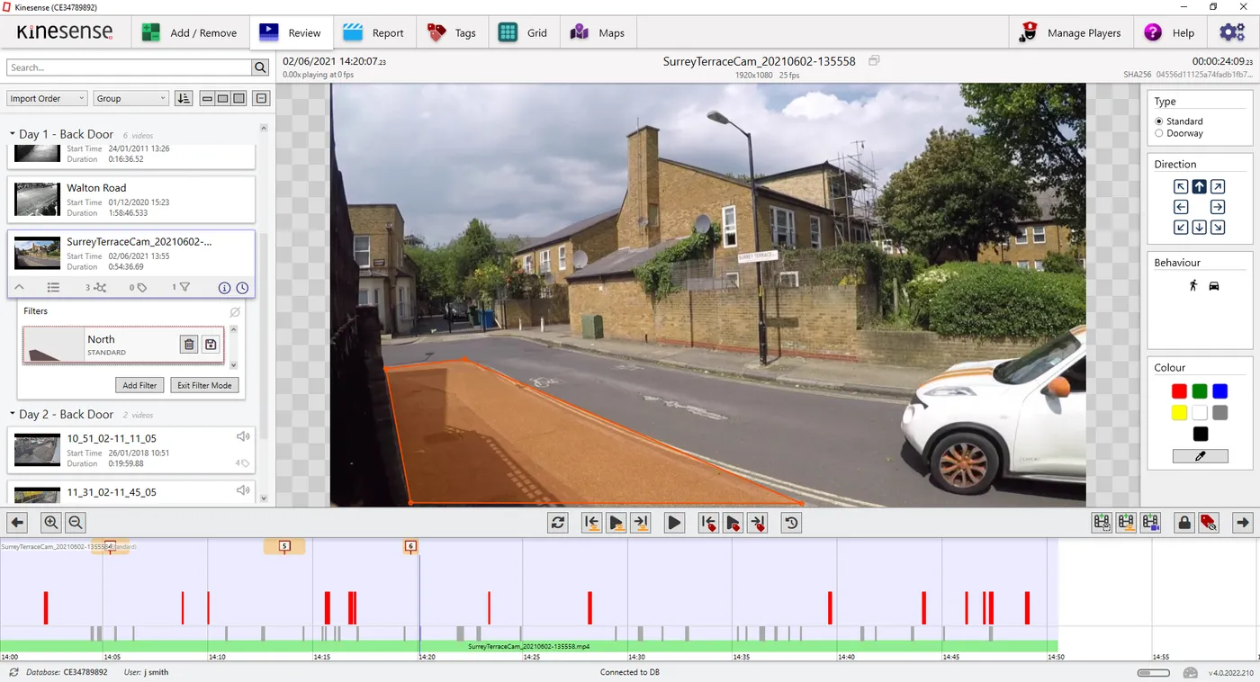This screenshot has height=682, width=1260.
Task: Delete the North filter with trash icon
Action: [x=188, y=344]
